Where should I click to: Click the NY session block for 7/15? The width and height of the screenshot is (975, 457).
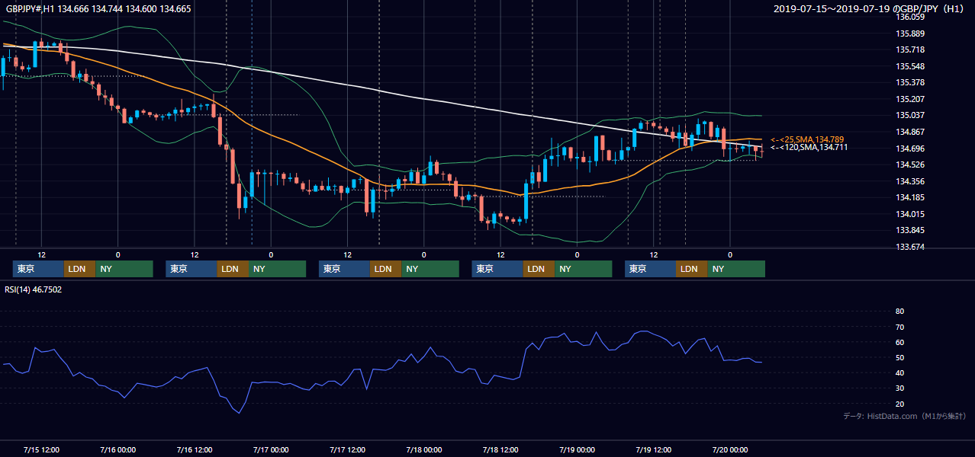[124, 269]
